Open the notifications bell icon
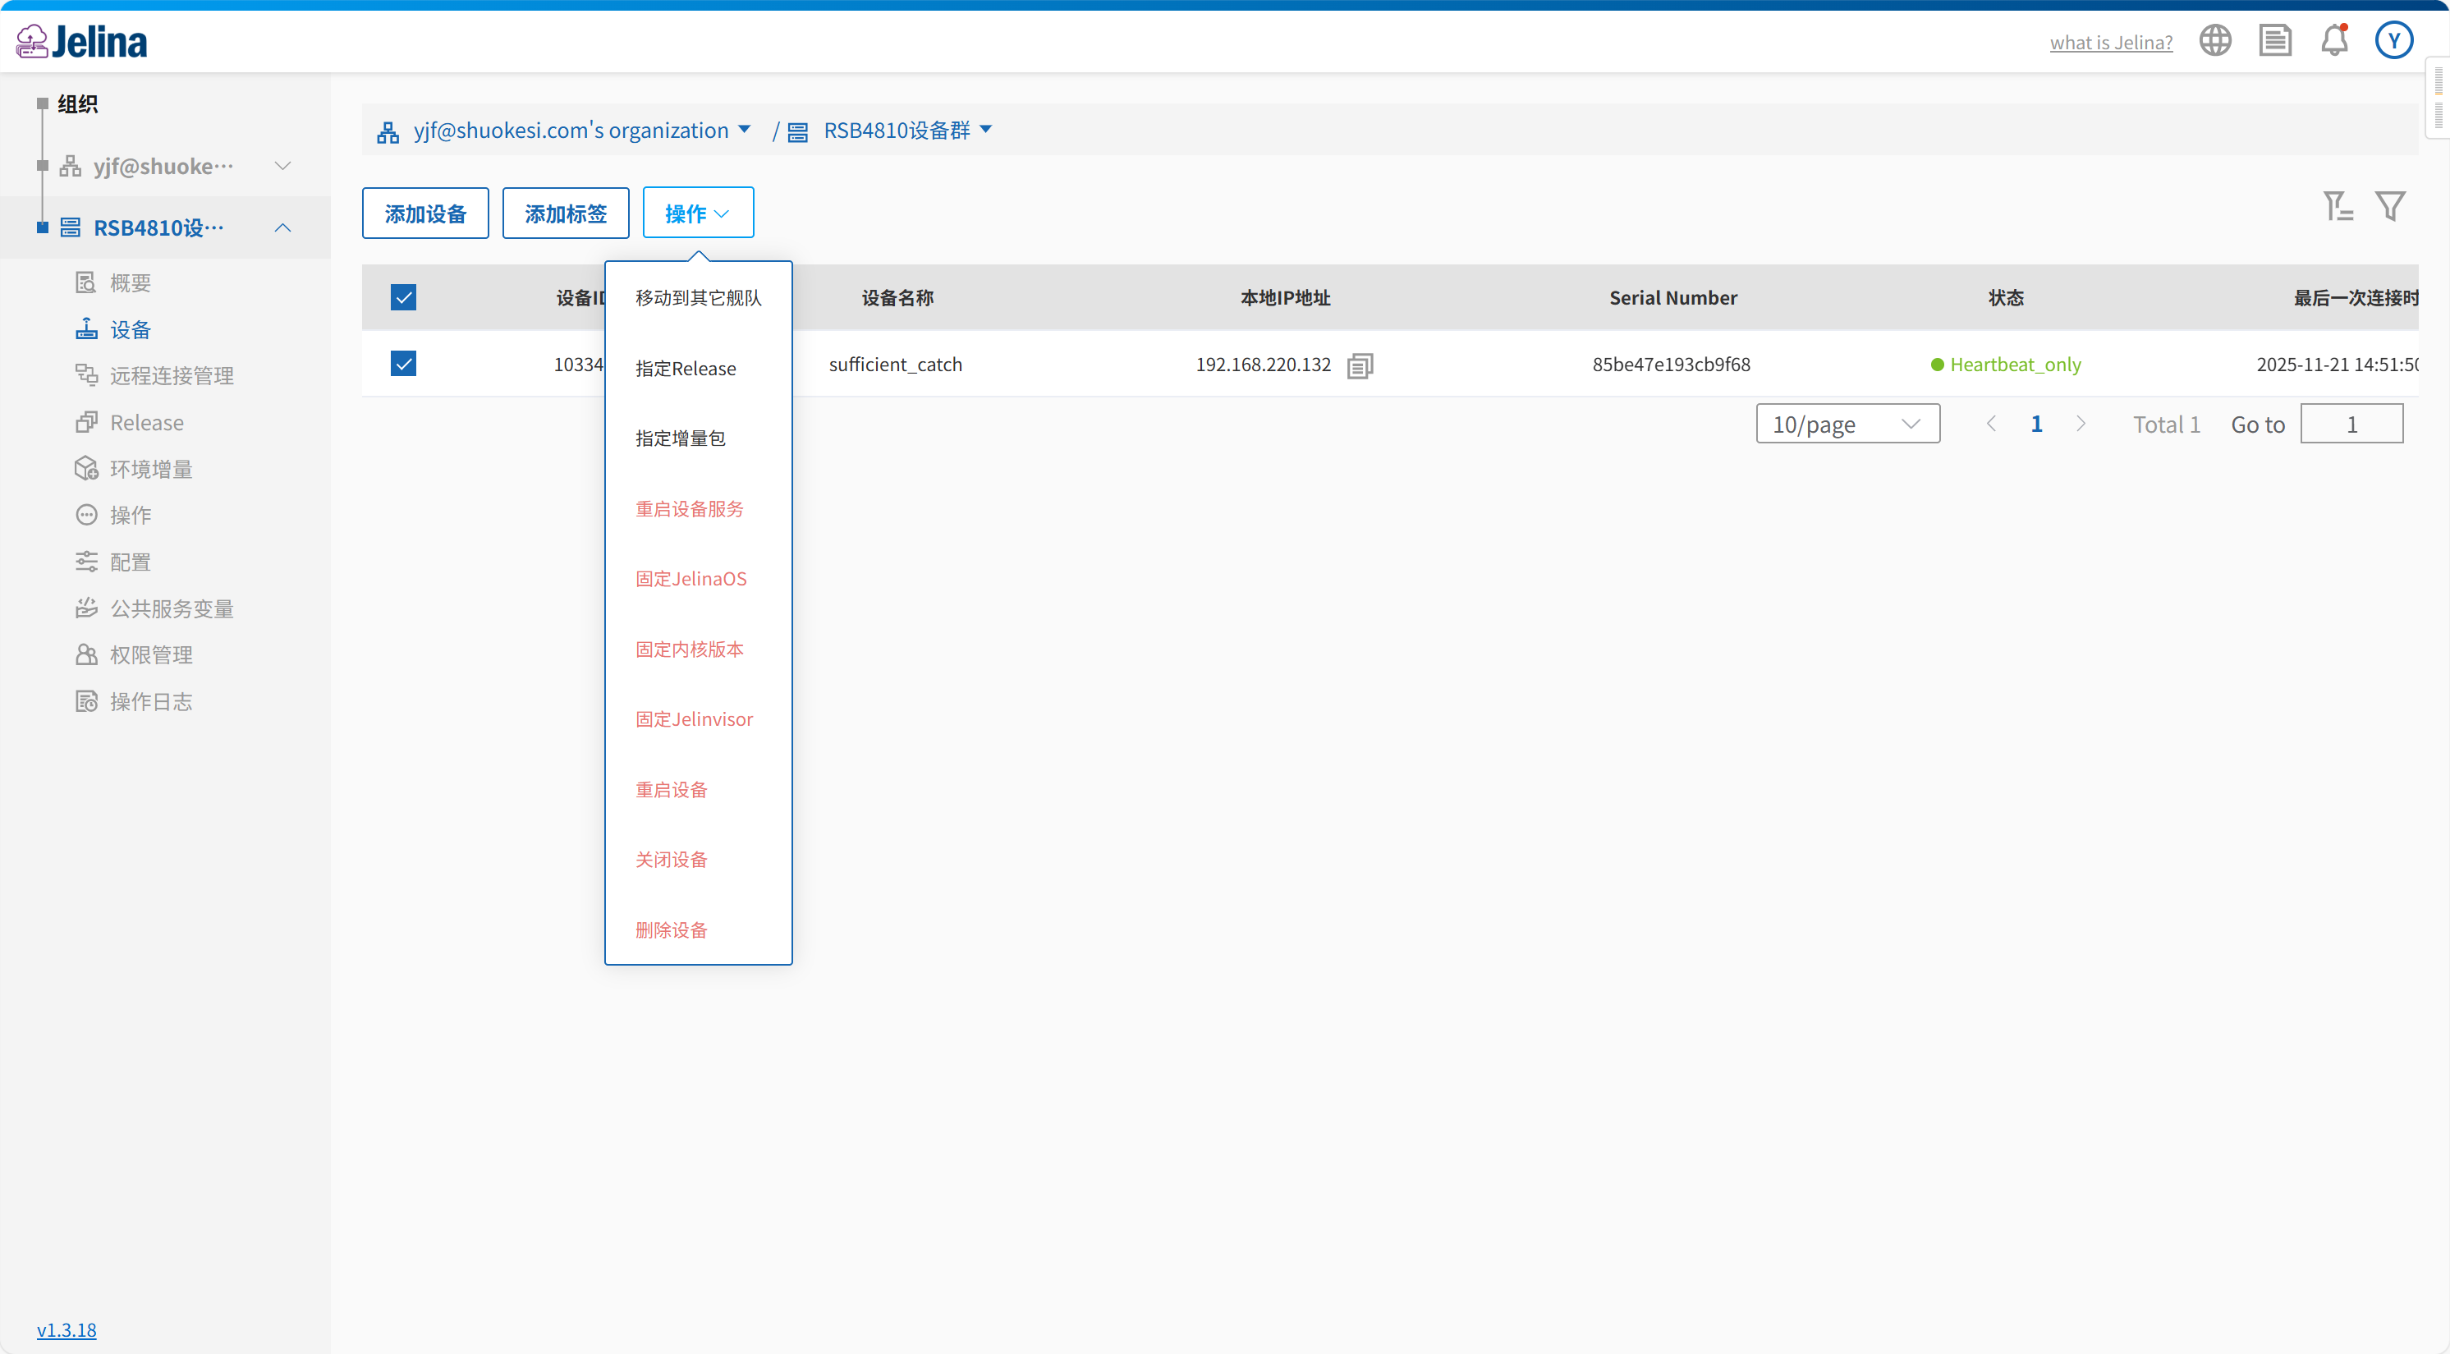 coord(2334,41)
